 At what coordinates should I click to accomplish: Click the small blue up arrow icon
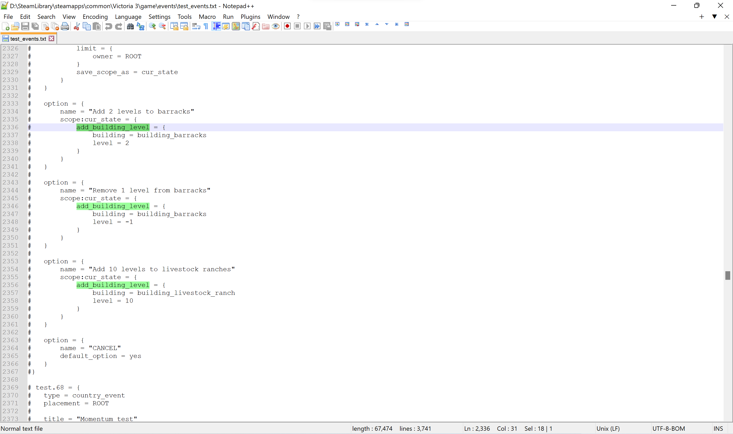pyautogui.click(x=377, y=24)
